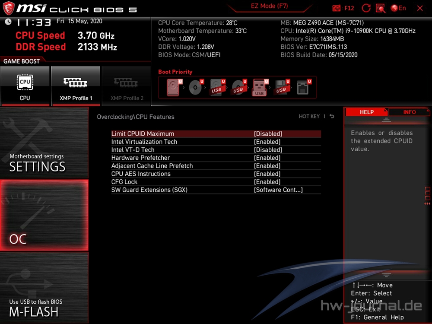Click the collapse handle atop the help panel
The height and width of the screenshot is (324, 432).
point(386,120)
